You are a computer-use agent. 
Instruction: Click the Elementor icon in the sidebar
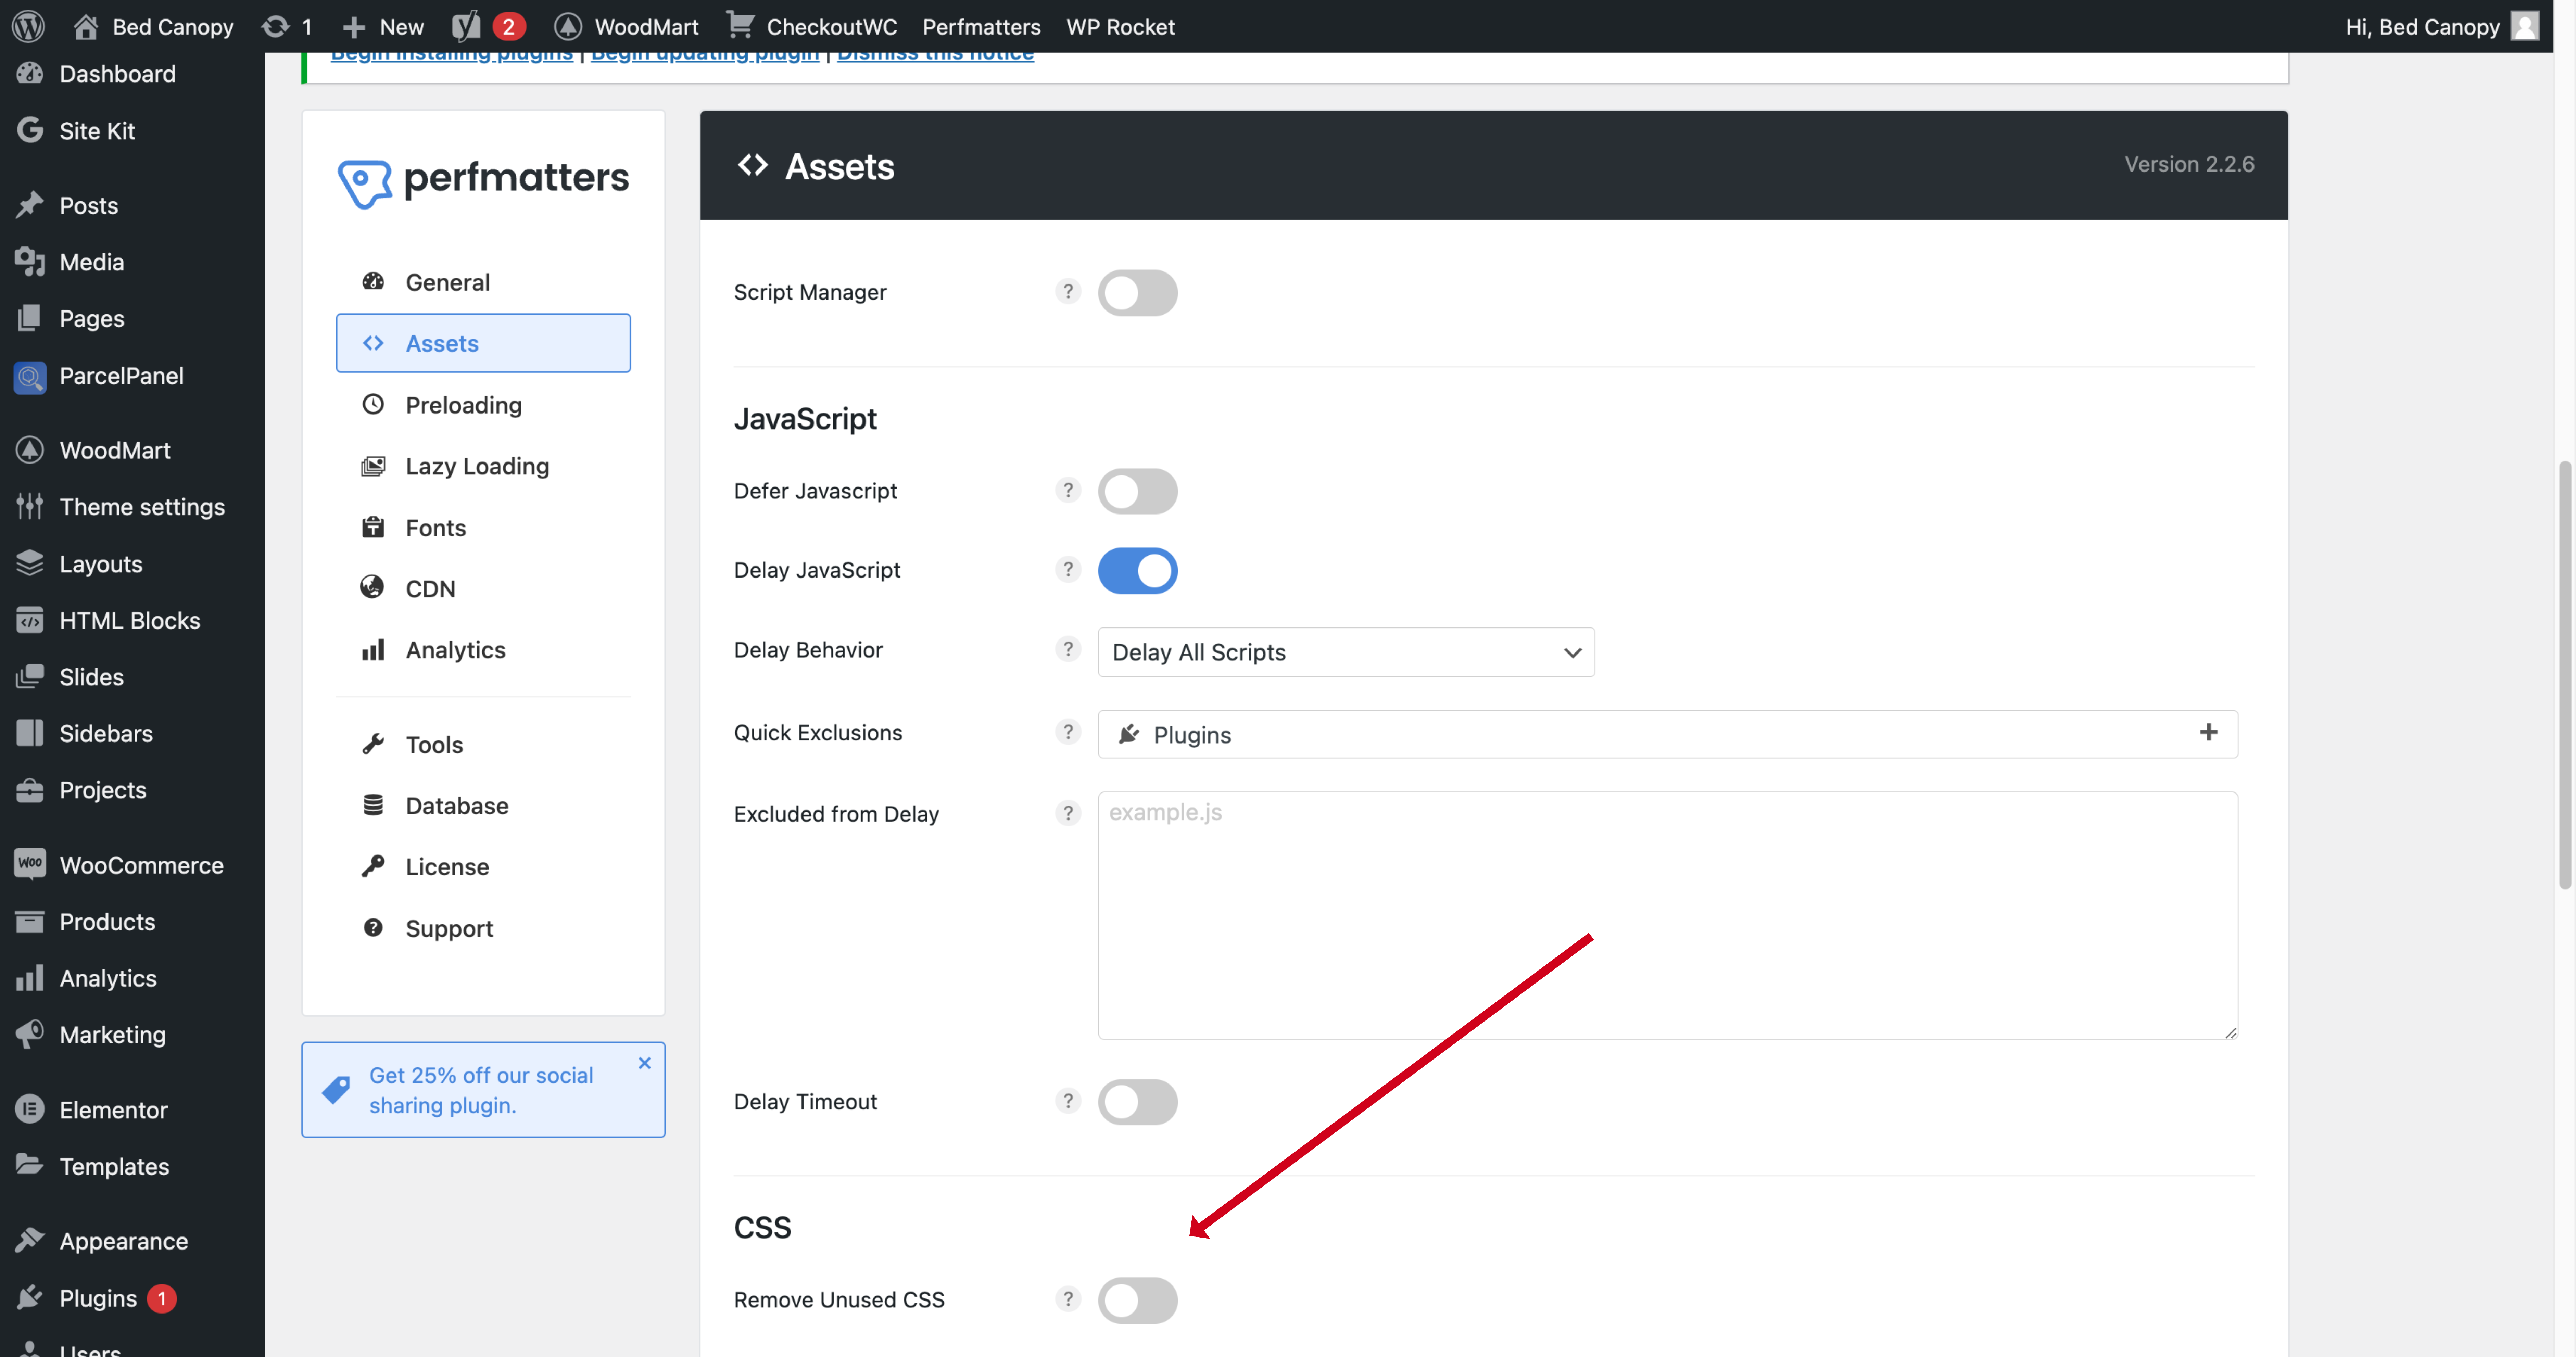30,1109
